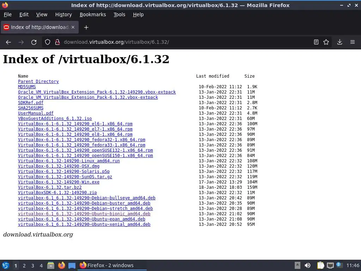Open the SHA256SUMS link

coord(31,108)
